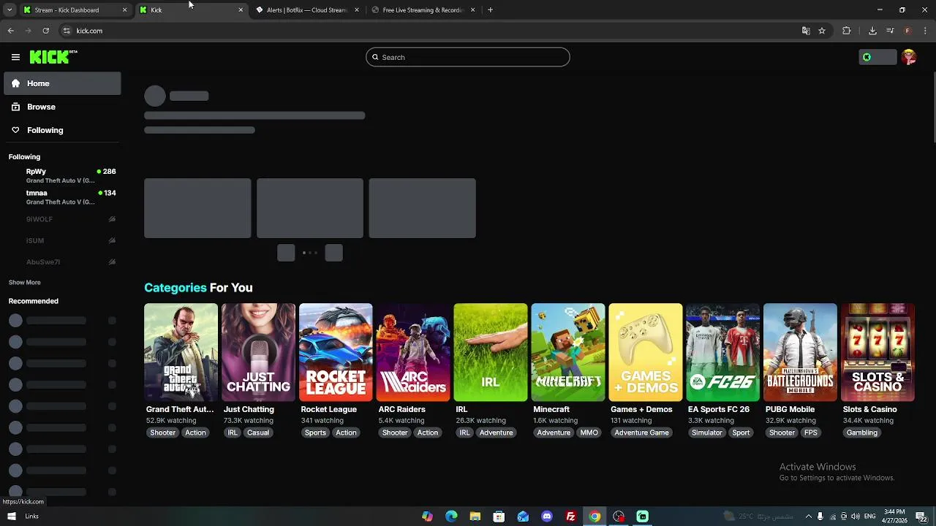Viewport: 936px width, 526px height.
Task: Click the Adventure Game tag
Action: point(641,432)
